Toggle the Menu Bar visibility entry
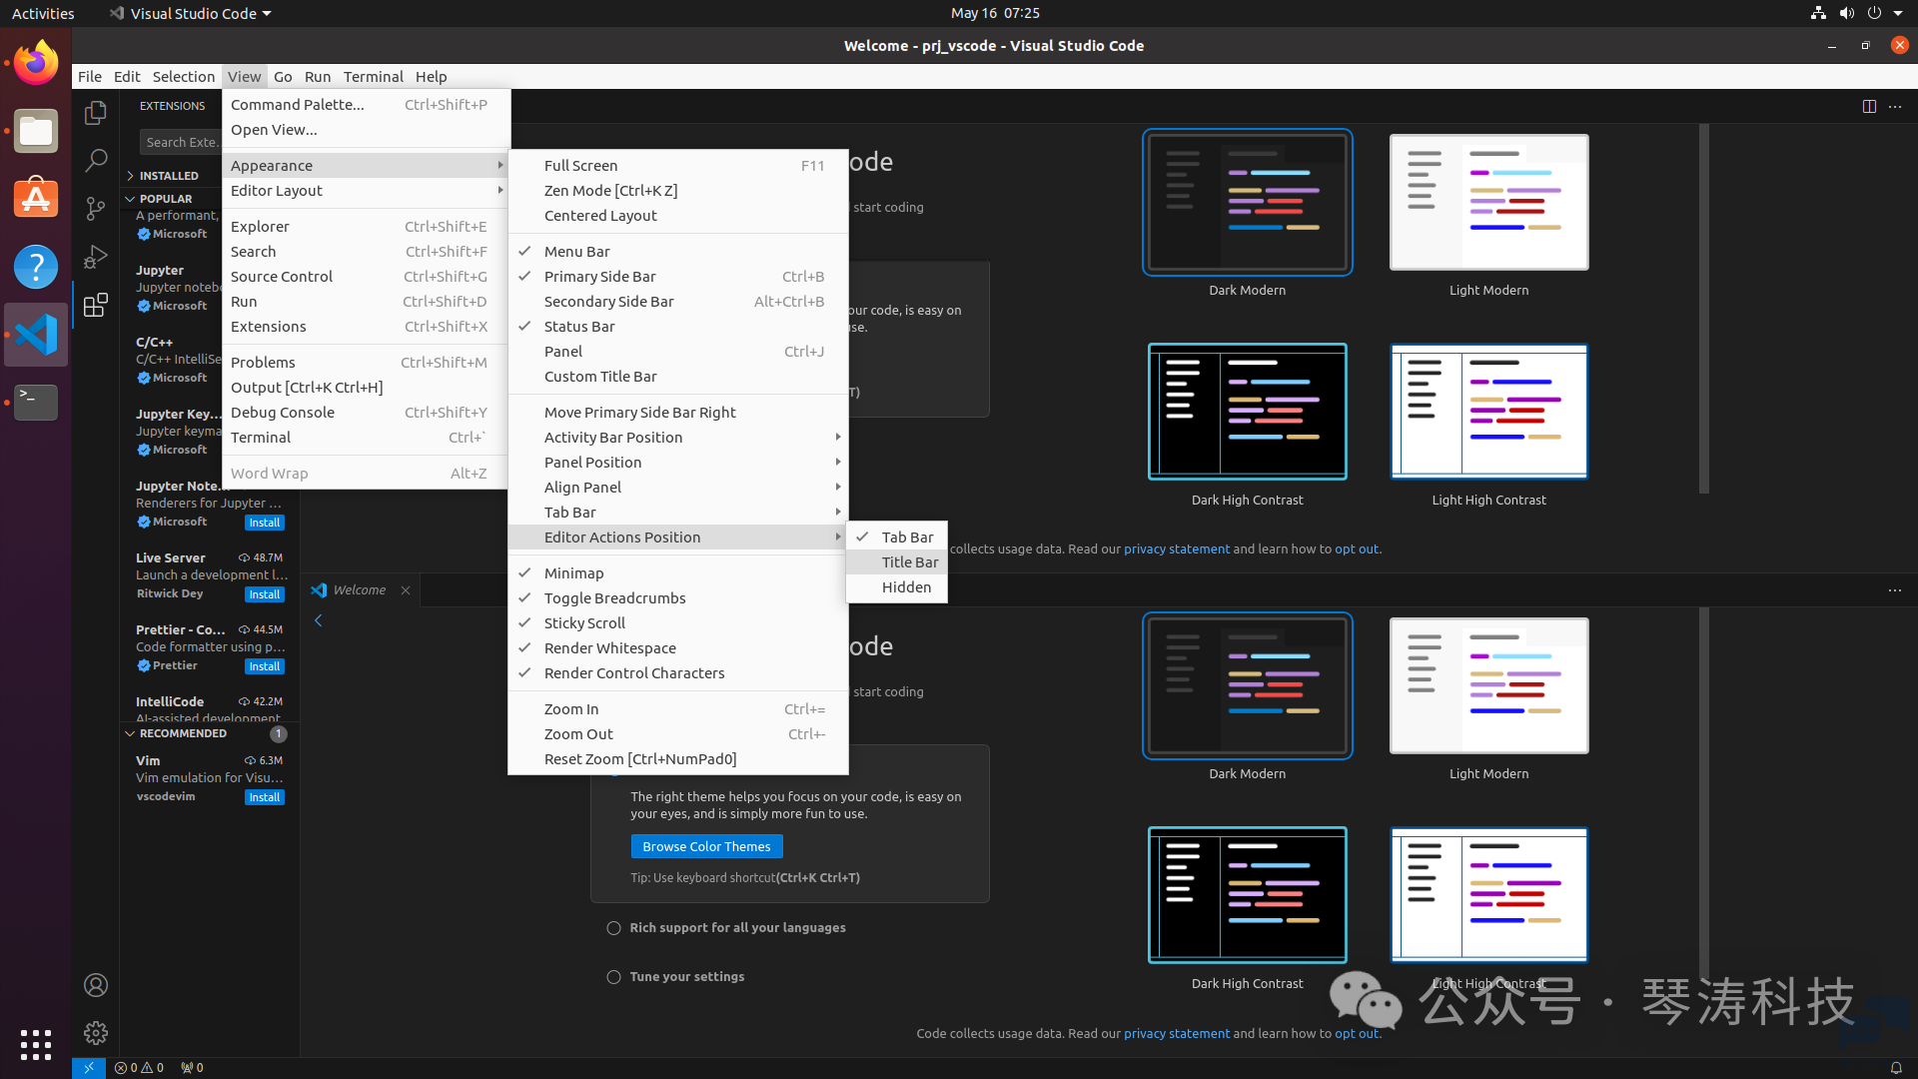 [678, 252]
